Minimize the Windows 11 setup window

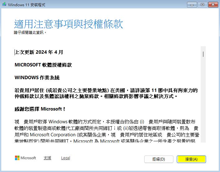(x=192, y=5)
